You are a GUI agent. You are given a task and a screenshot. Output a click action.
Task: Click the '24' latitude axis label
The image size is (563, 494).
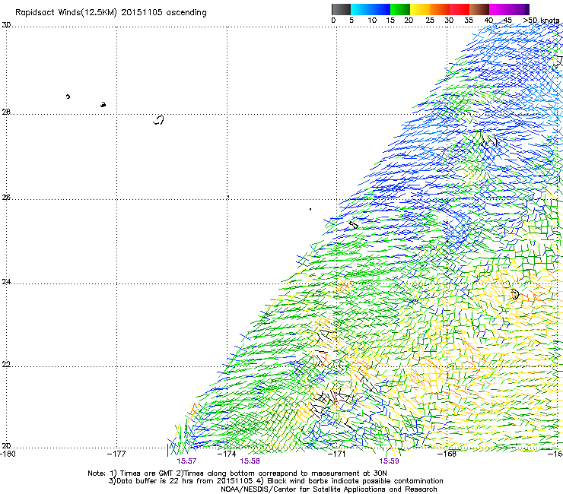6,282
